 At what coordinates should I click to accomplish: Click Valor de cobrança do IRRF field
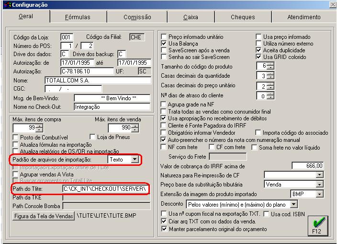308,165
